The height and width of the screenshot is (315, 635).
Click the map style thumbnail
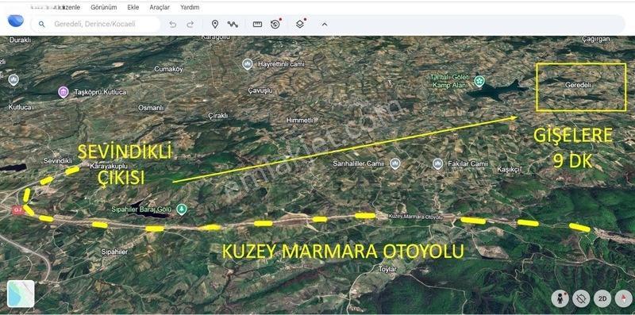pyautogui.click(x=21, y=294)
